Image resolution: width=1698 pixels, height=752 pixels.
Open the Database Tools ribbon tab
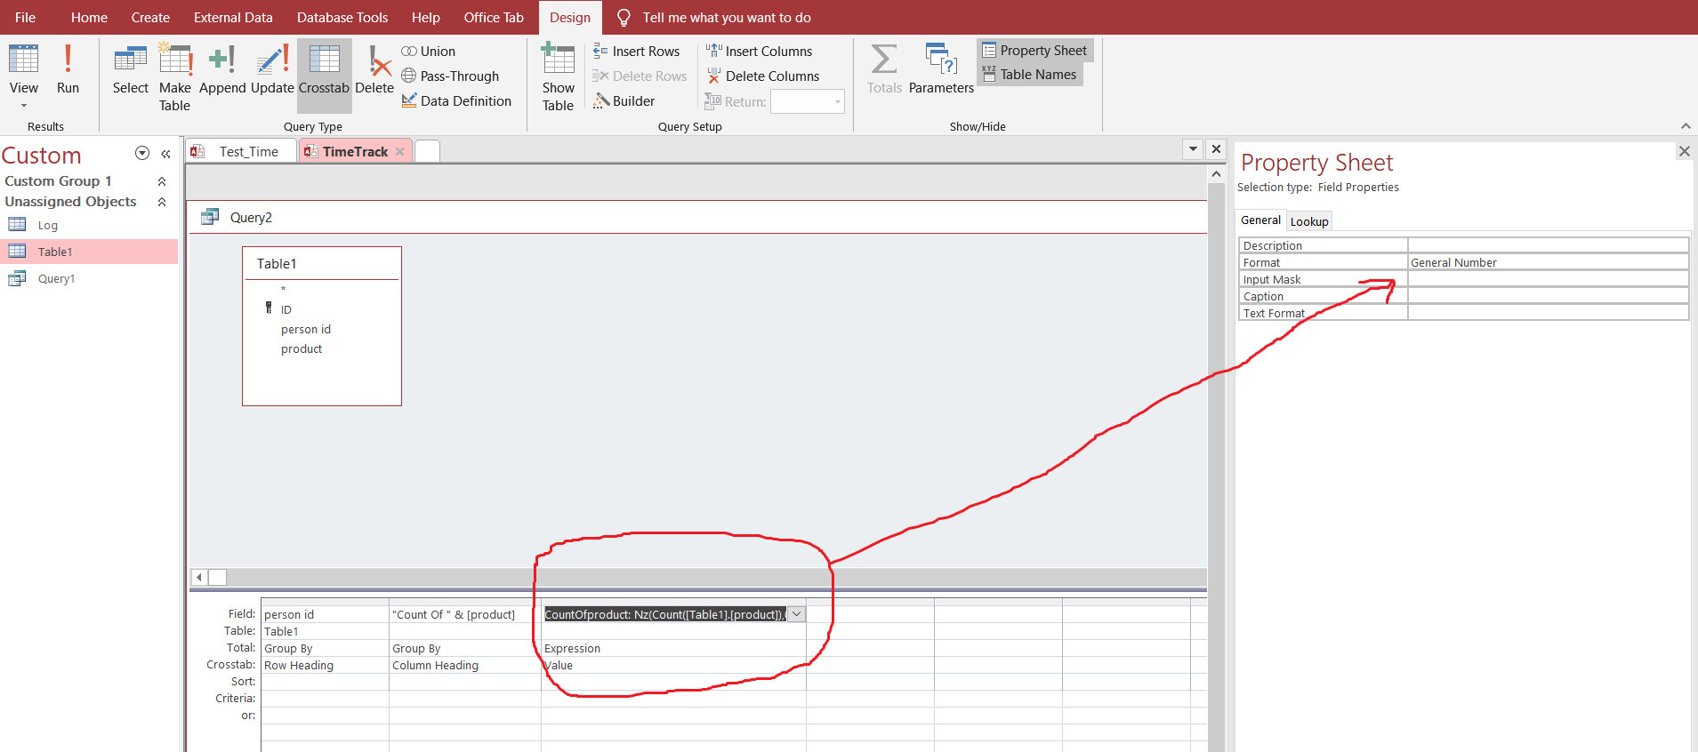(342, 18)
